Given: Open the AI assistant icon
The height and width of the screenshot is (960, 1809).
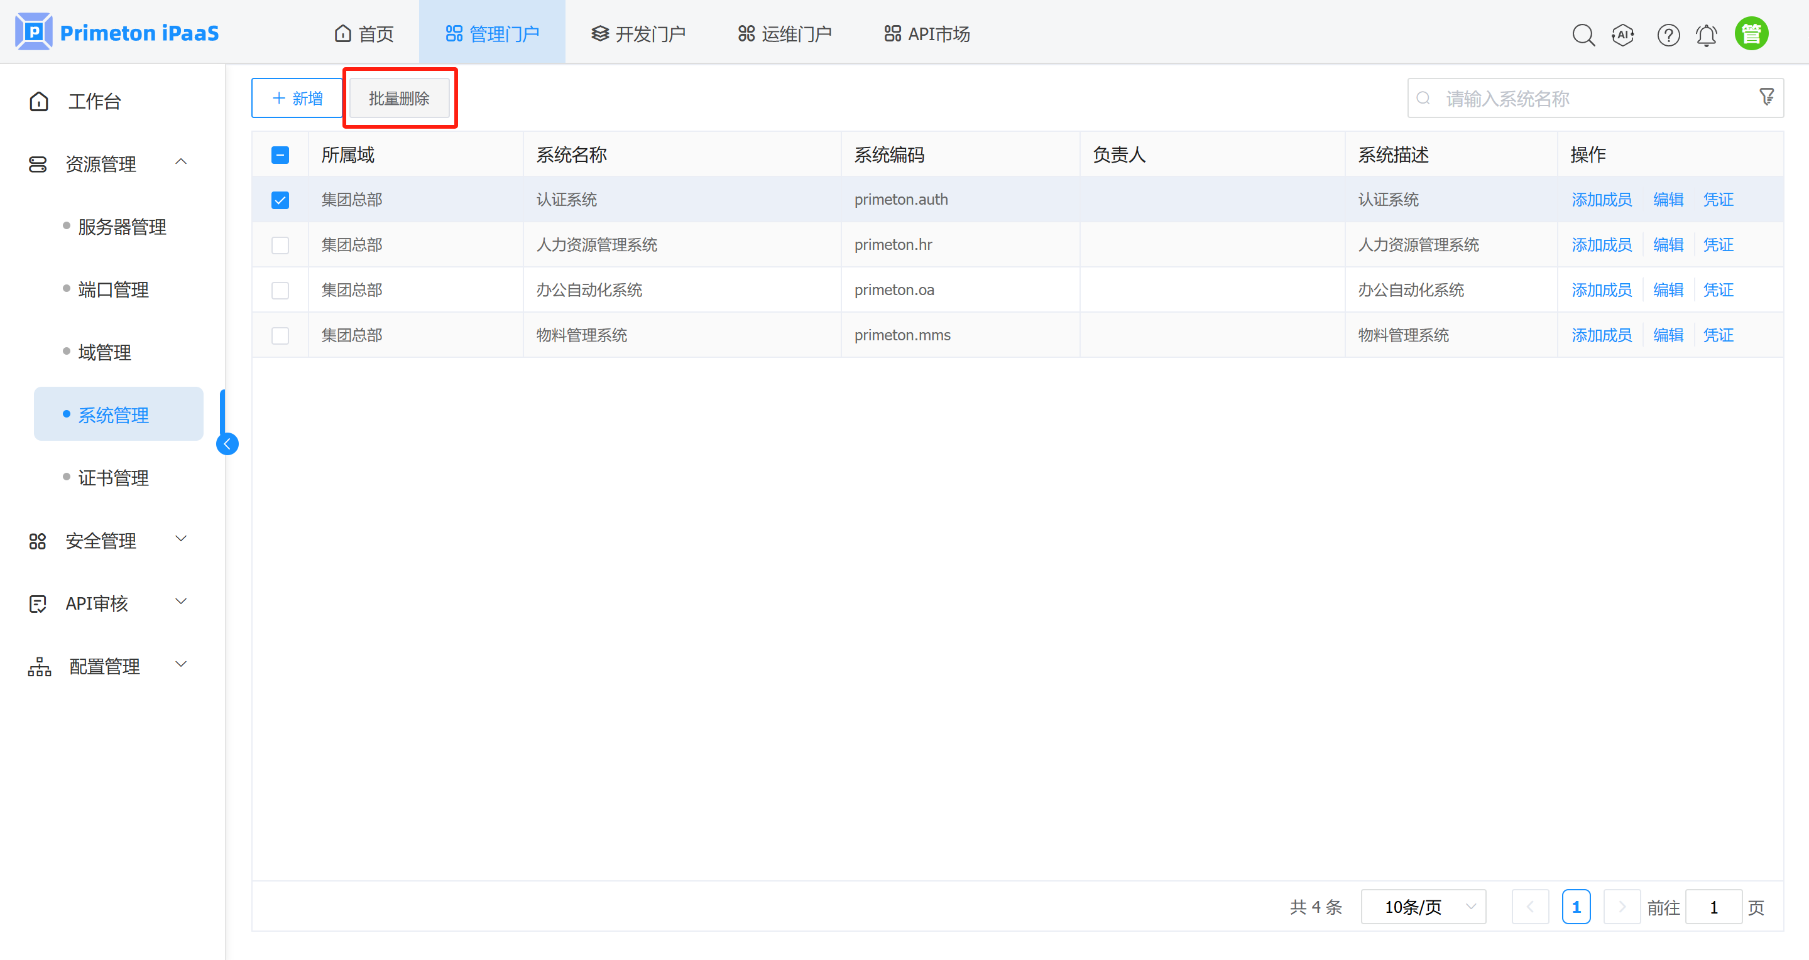Looking at the screenshot, I should pyautogui.click(x=1622, y=35).
